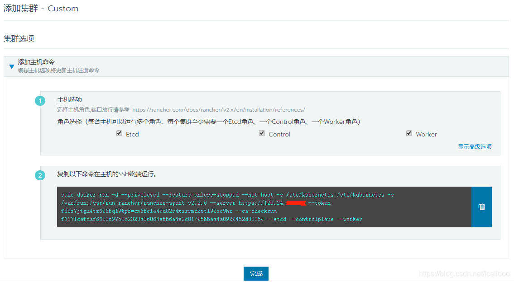Toggle the Worker role checkbox
Image resolution: width=514 pixels, height=282 pixels.
pos(409,133)
